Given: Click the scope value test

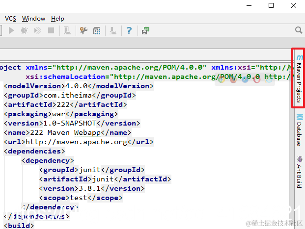Looking at the screenshot, I should 79,198.
